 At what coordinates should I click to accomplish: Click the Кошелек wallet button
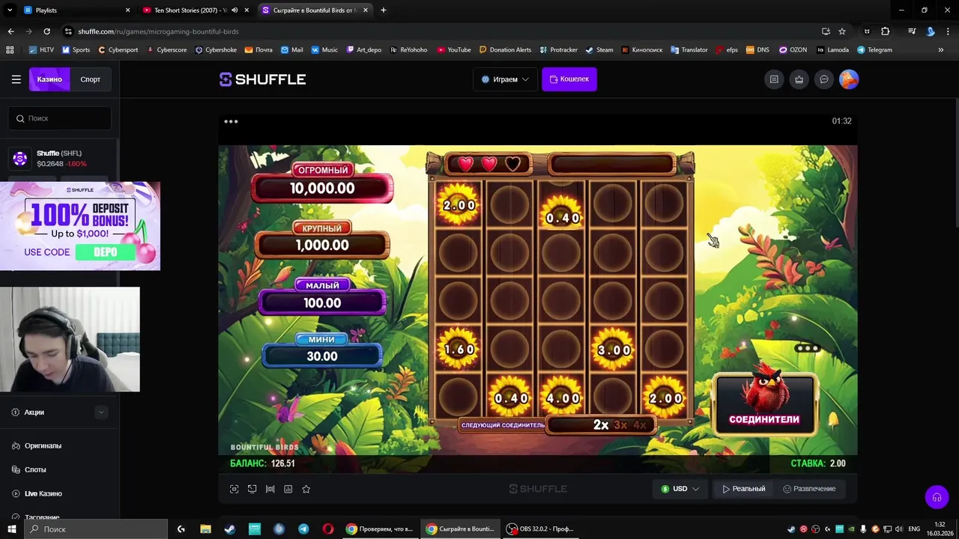[x=569, y=79]
